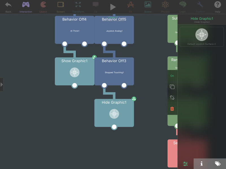Open the Help menu
This screenshot has width=226, height=169.
(218, 7)
